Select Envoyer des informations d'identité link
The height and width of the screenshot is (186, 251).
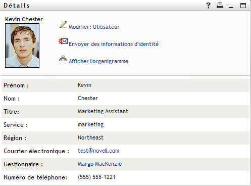(114, 44)
